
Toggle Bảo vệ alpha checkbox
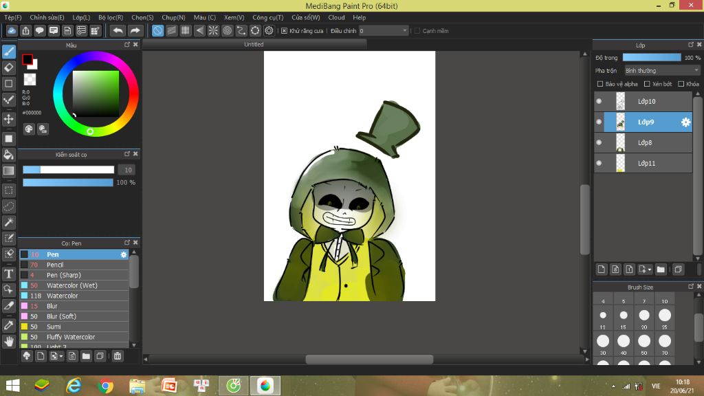tap(599, 84)
